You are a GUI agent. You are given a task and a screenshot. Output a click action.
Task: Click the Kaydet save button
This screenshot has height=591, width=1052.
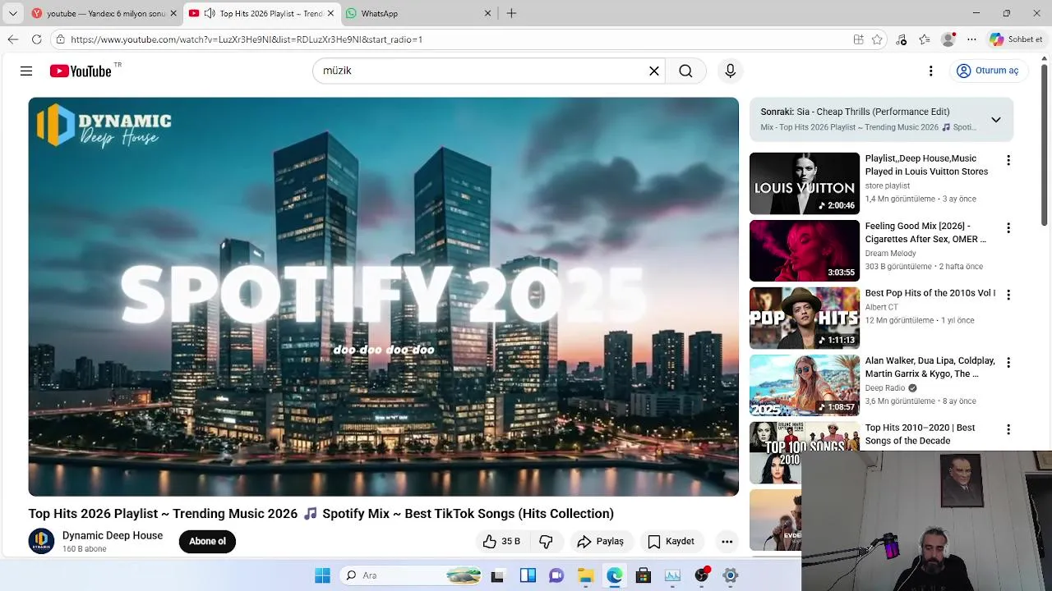[671, 542]
